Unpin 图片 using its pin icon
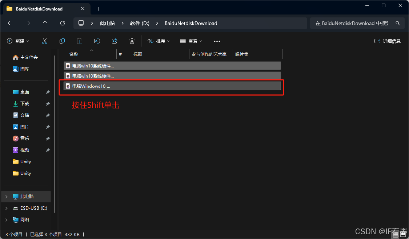 (x=48, y=127)
